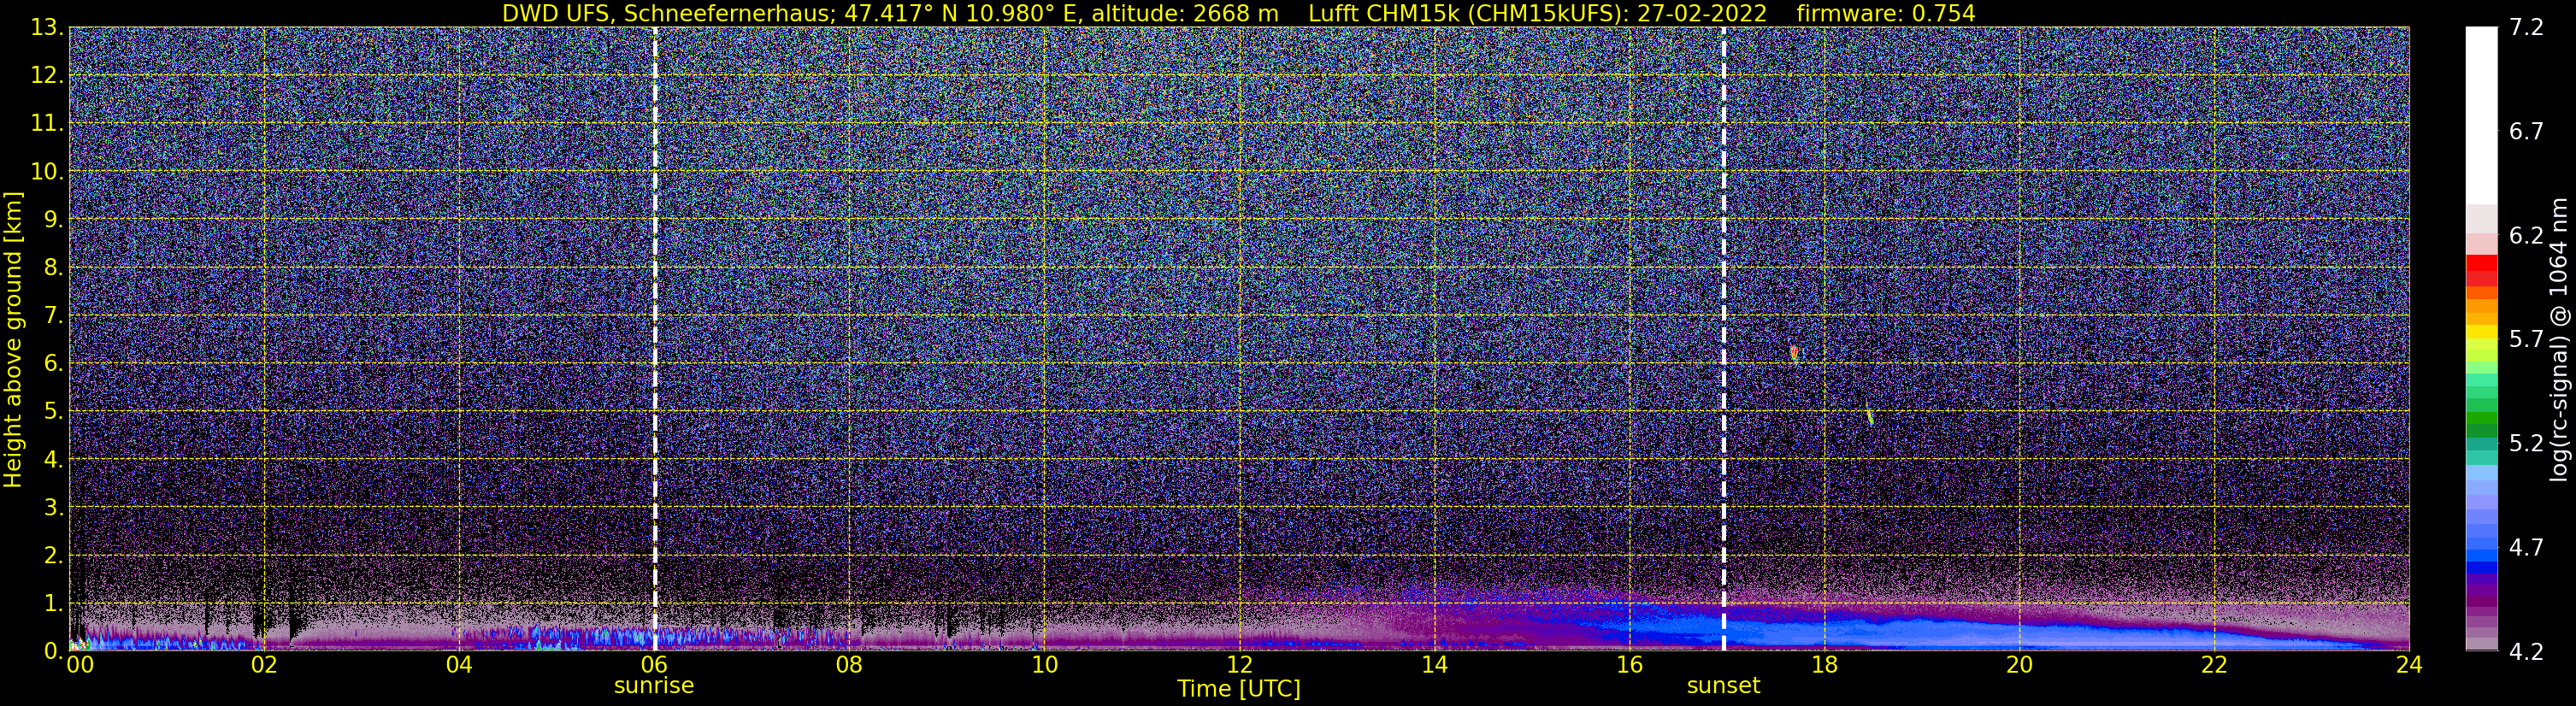Click the height axis tick '2.'

(x=54, y=556)
